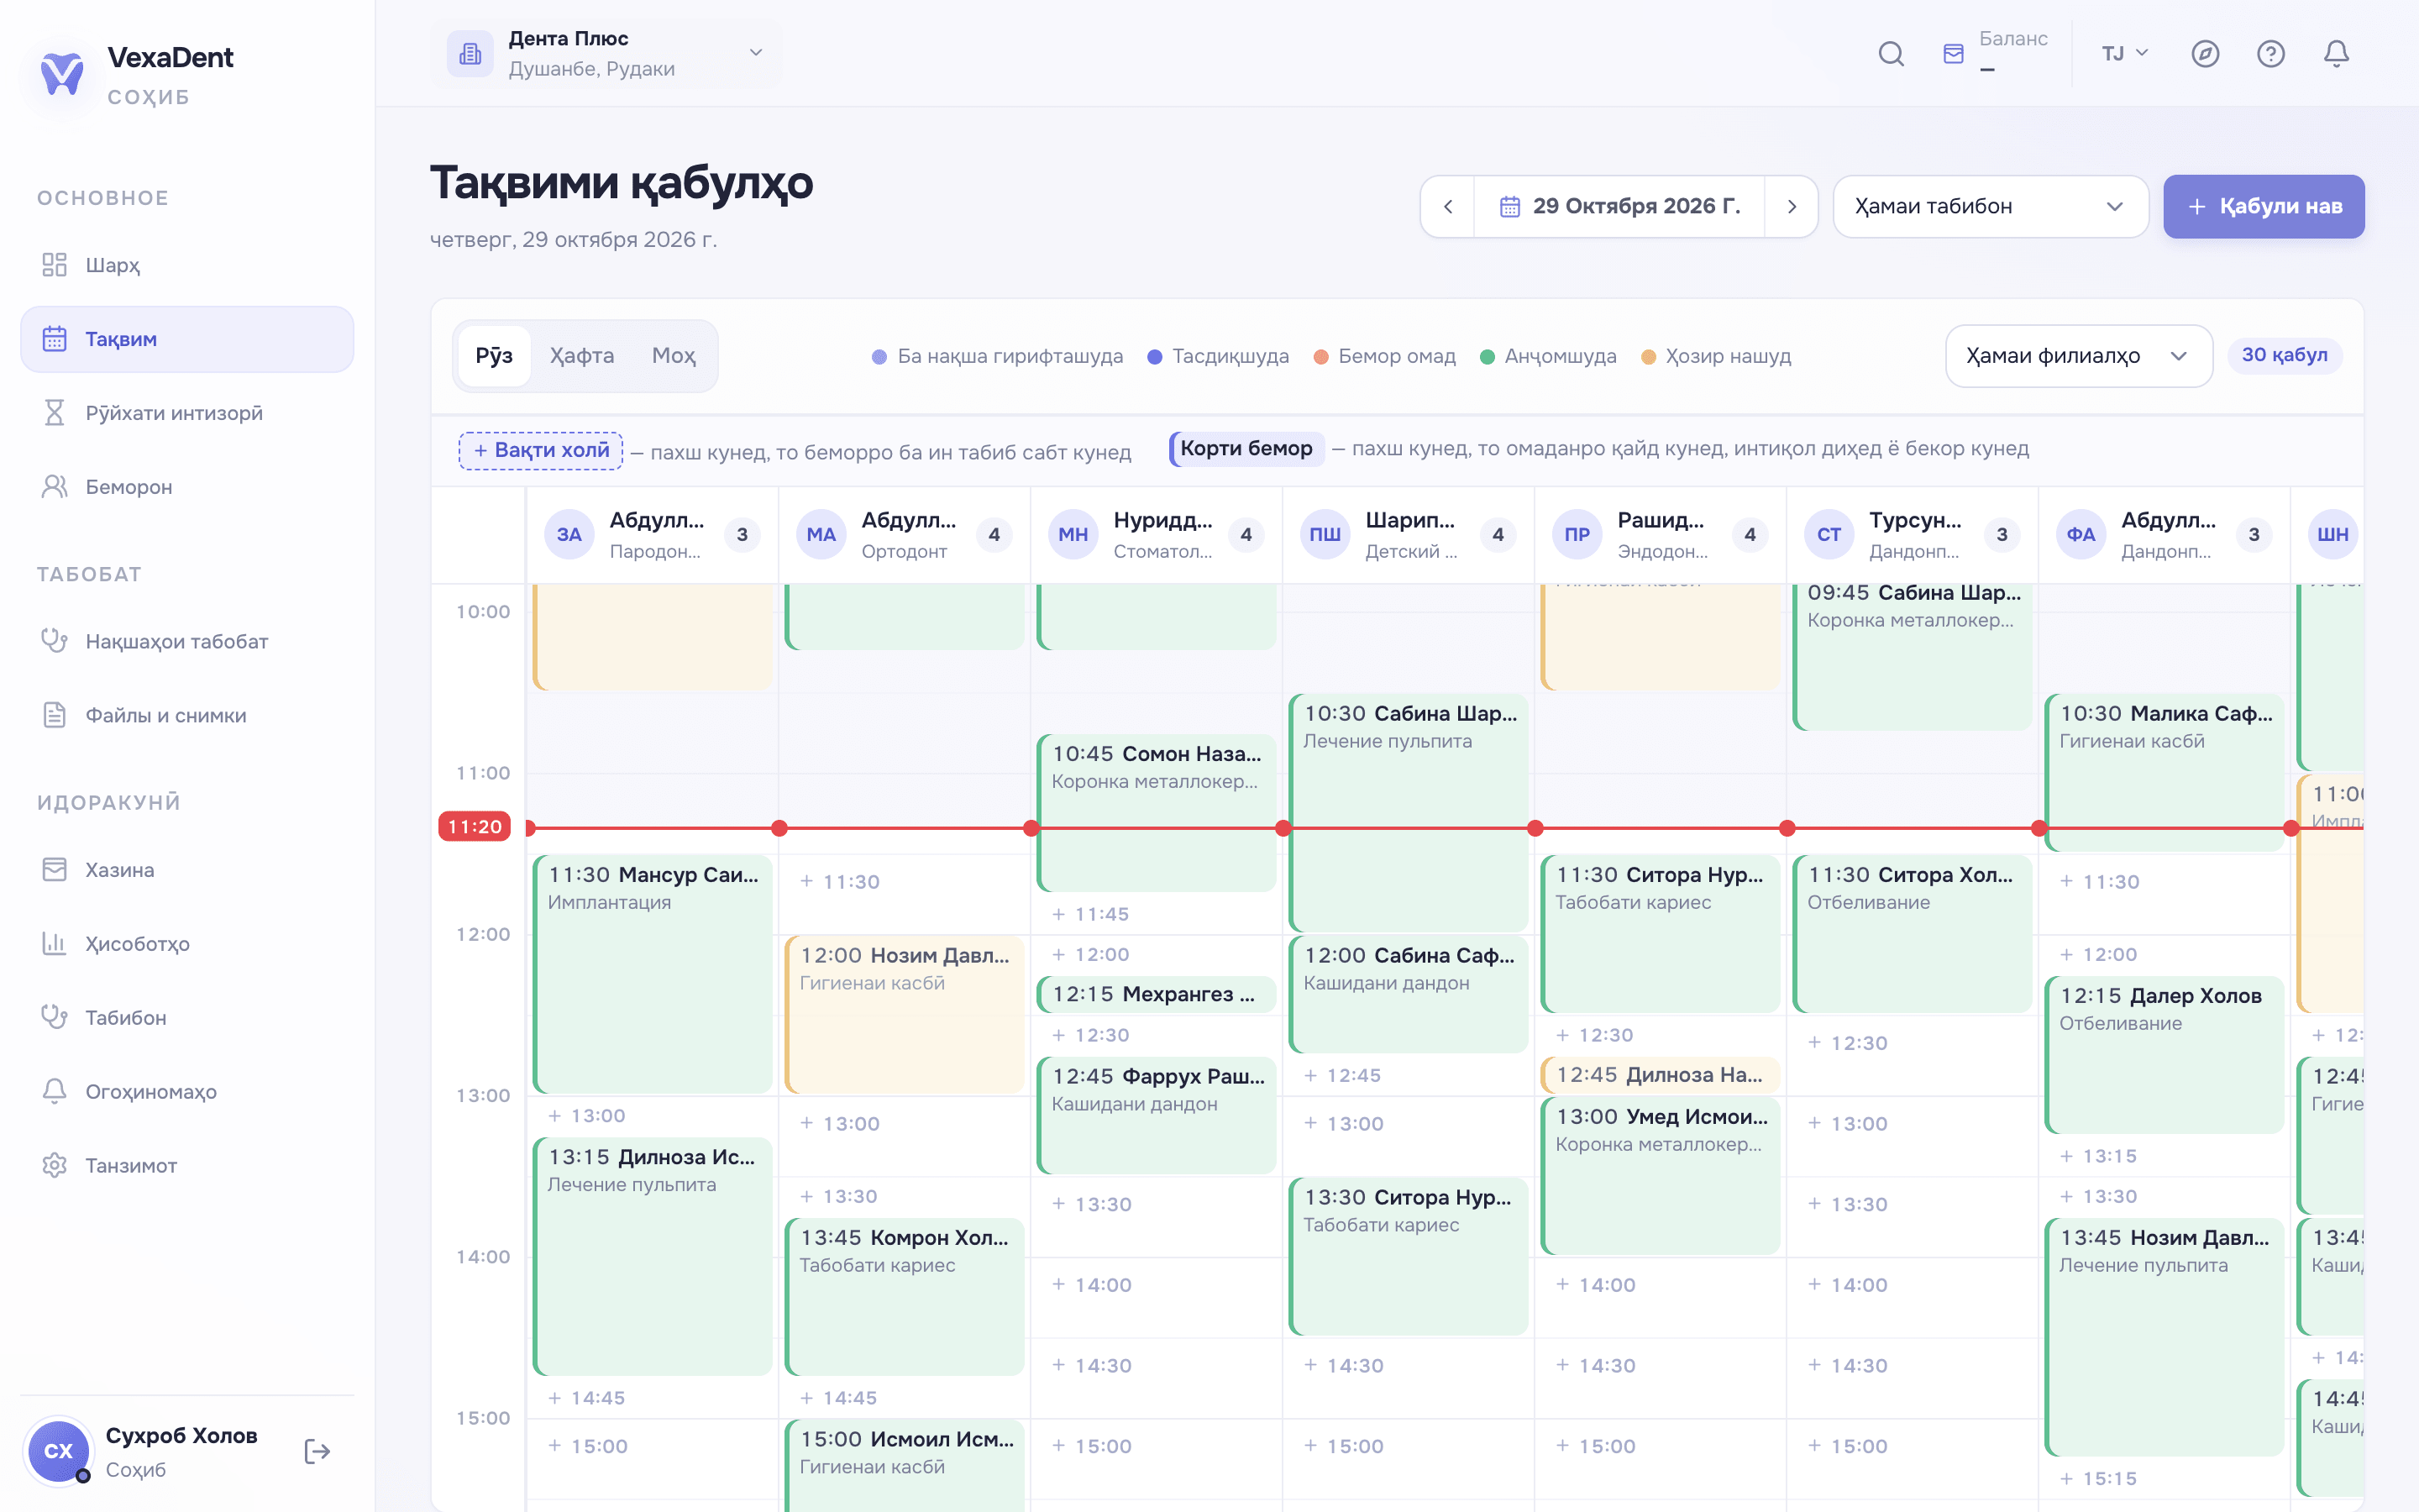The height and width of the screenshot is (1512, 2419).
Task: Open Огоҳиномаҳо in sidebar
Action: pyautogui.click(x=187, y=1092)
